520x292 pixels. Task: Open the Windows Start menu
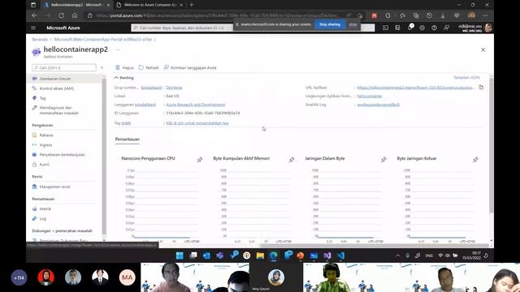pyautogui.click(x=180, y=255)
